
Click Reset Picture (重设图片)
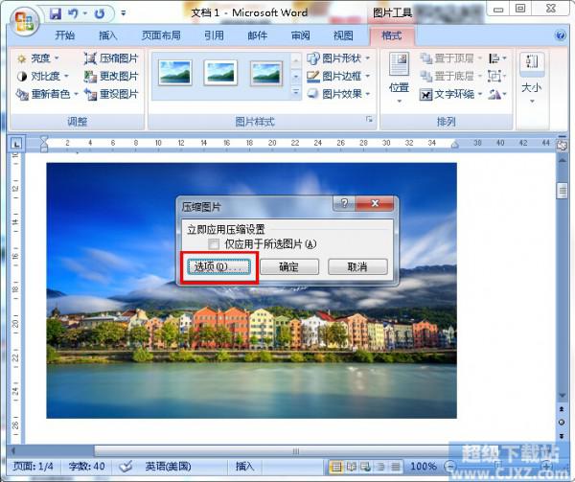(111, 94)
